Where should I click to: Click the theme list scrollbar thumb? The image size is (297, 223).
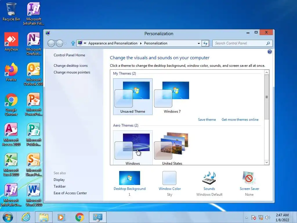[x=267, y=97]
